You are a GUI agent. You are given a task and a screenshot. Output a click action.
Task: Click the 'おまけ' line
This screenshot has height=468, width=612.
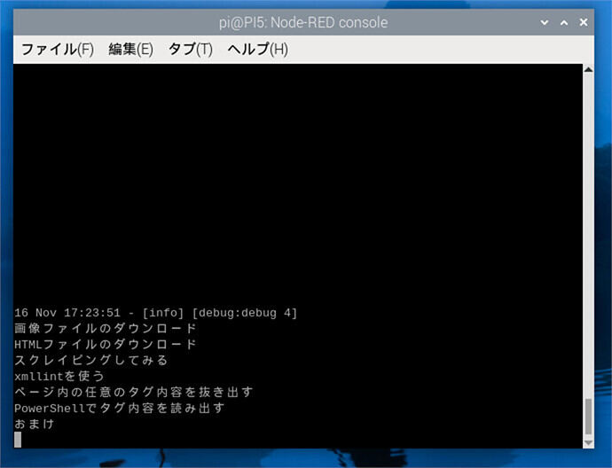tap(35, 424)
